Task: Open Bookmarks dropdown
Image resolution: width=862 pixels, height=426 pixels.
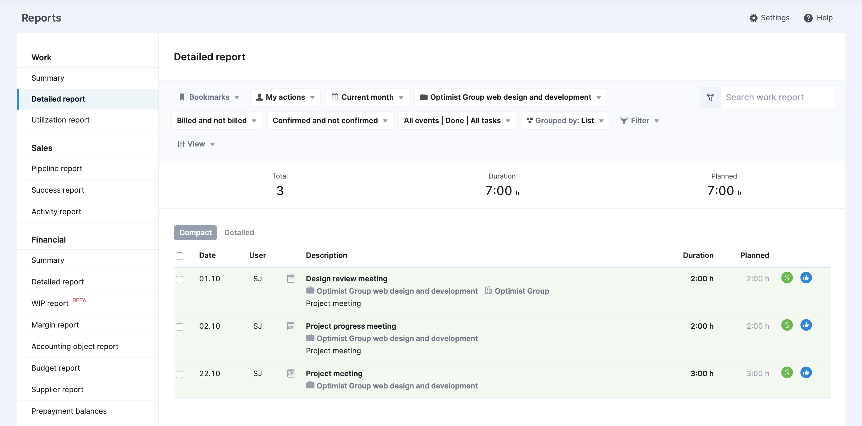Action: pyautogui.click(x=209, y=97)
